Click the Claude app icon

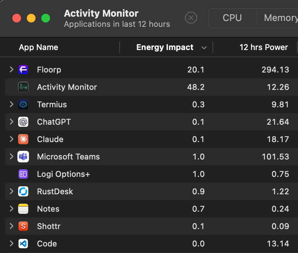pyautogui.click(x=23, y=139)
